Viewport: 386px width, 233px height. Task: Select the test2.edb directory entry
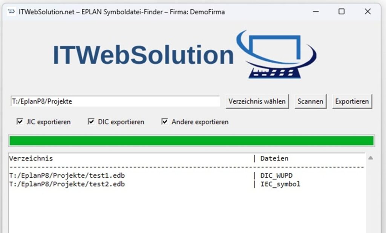tap(67, 184)
